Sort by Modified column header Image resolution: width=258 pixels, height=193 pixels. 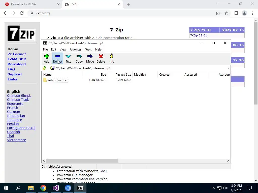coord(145,74)
